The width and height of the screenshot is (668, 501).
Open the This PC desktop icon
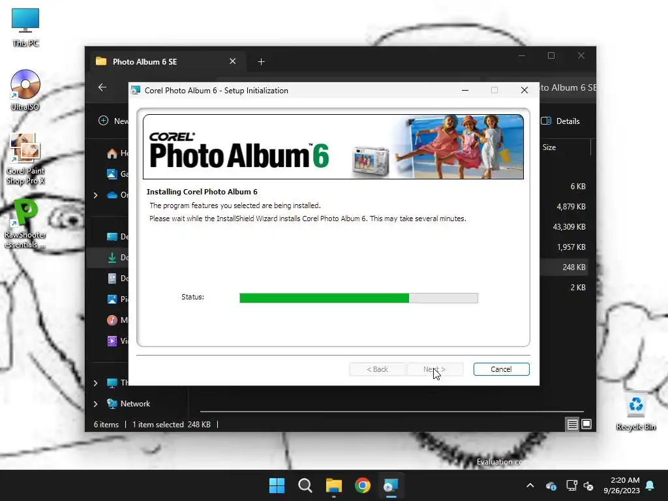[x=25, y=27]
